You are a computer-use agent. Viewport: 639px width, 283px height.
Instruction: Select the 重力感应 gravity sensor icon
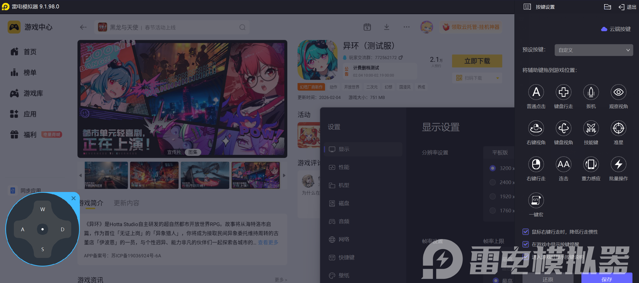591,164
